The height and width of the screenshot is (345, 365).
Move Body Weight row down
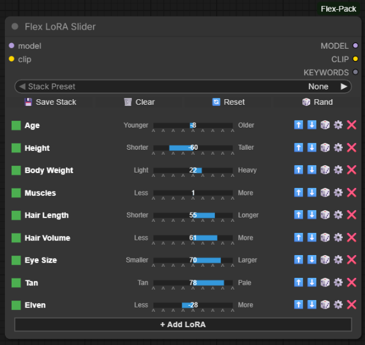pos(311,170)
